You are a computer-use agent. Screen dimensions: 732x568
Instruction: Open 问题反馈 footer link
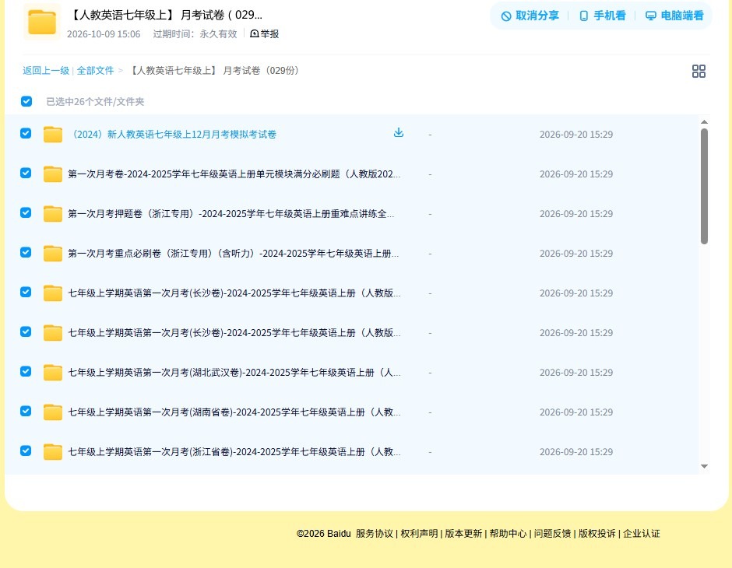(552, 534)
